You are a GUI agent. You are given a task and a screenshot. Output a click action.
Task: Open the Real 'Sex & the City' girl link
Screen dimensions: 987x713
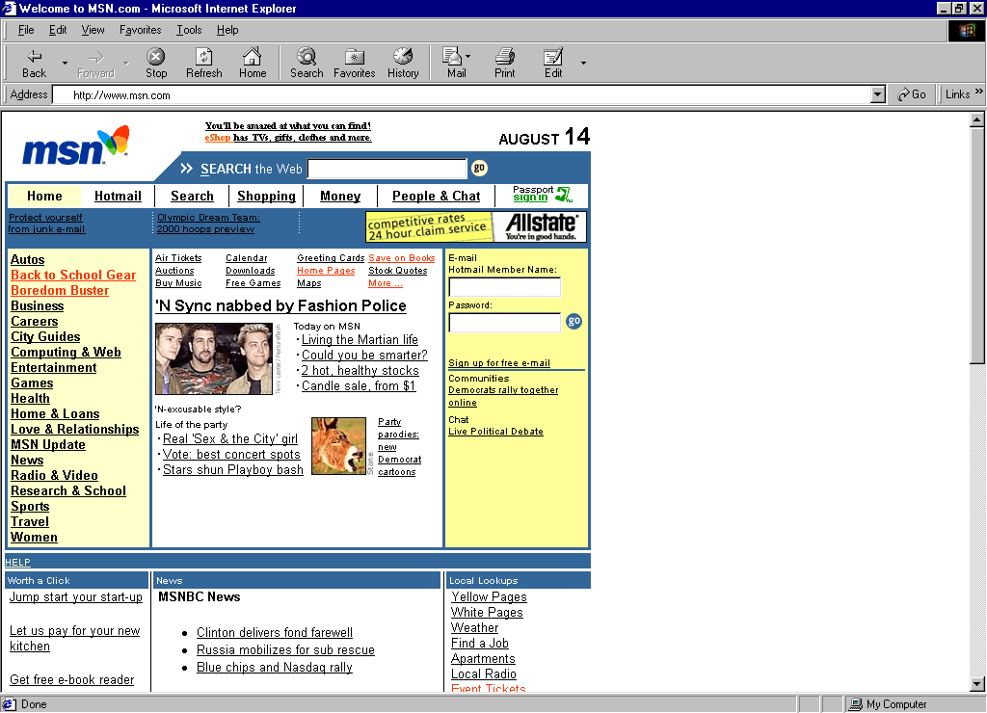click(230, 439)
